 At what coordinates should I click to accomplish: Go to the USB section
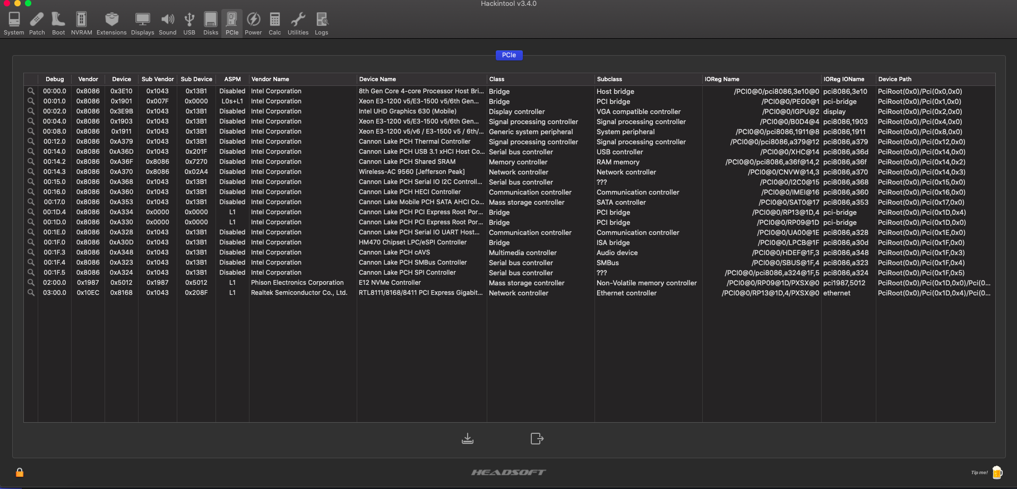pos(189,24)
